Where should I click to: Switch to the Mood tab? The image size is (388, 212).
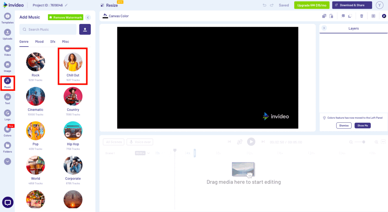coord(39,41)
